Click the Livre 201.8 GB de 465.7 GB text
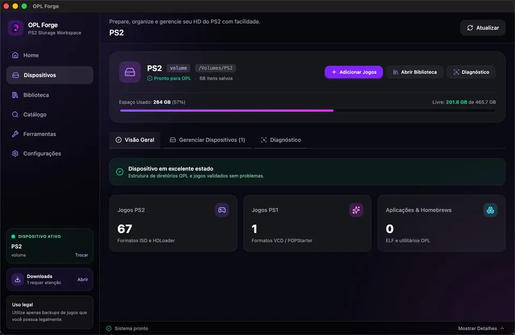Viewport: 515px width, 335px height. (x=464, y=102)
